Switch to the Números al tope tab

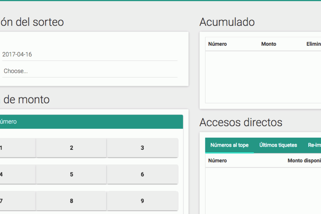(x=229, y=145)
